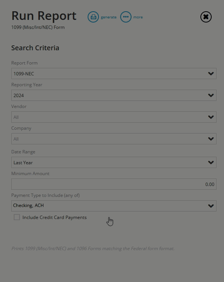The image size is (224, 282).
Task: Open the Report Form dropdown showing 1099-NEC
Action: click(x=114, y=73)
